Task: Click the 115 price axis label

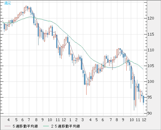Action: point(151,34)
